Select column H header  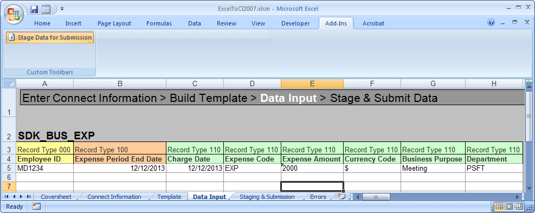coord(494,84)
